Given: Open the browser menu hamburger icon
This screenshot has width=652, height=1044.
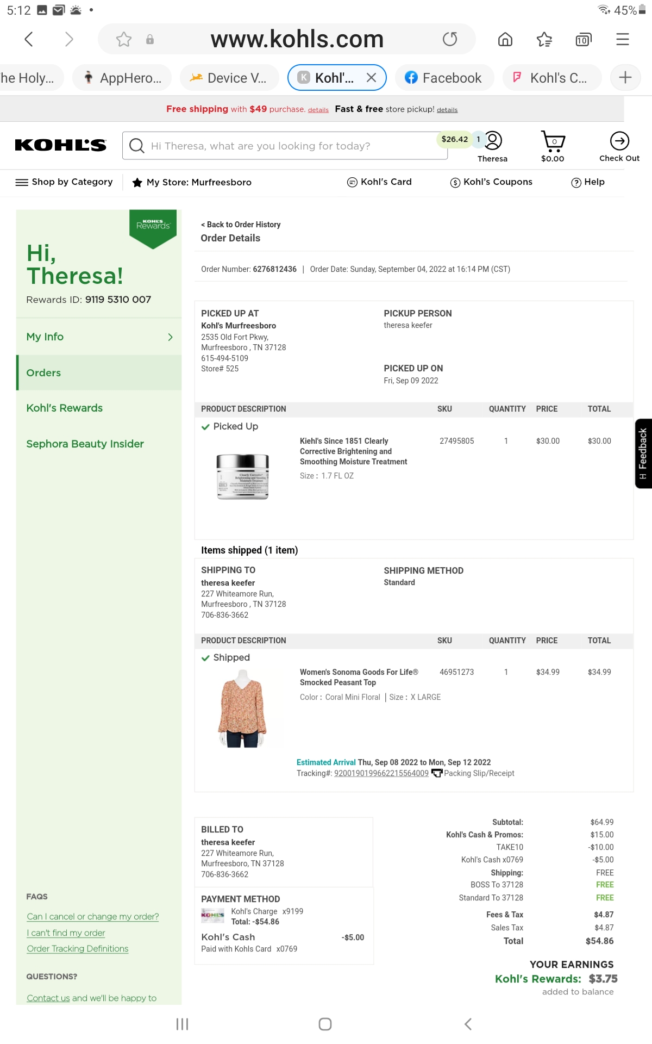Looking at the screenshot, I should tap(623, 39).
